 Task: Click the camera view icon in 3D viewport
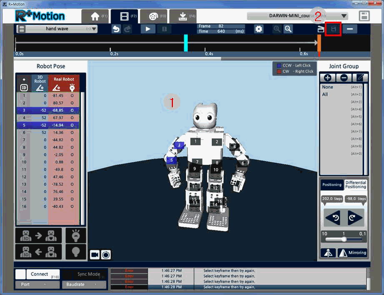(x=95, y=255)
